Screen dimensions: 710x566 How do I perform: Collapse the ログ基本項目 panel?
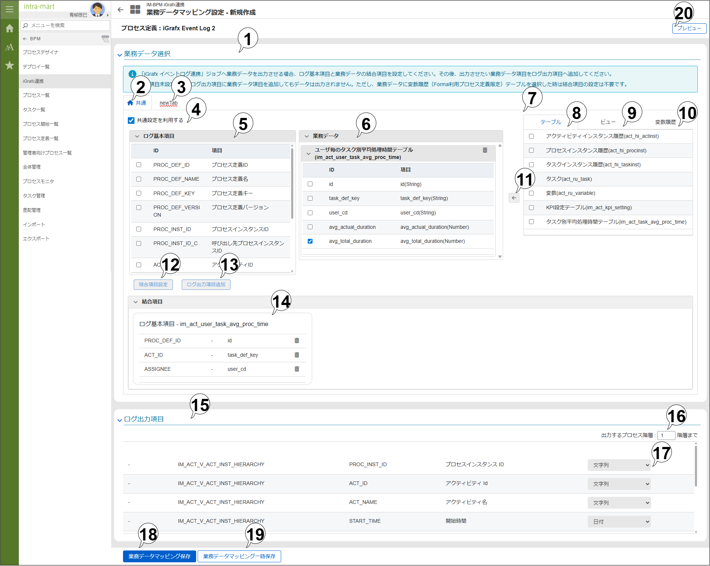click(x=137, y=136)
